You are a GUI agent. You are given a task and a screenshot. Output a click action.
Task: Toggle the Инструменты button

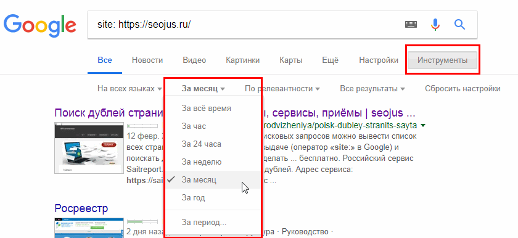pos(442,60)
